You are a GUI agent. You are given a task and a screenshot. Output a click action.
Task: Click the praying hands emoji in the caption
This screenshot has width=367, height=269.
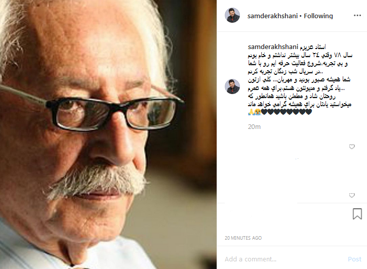coord(251,112)
